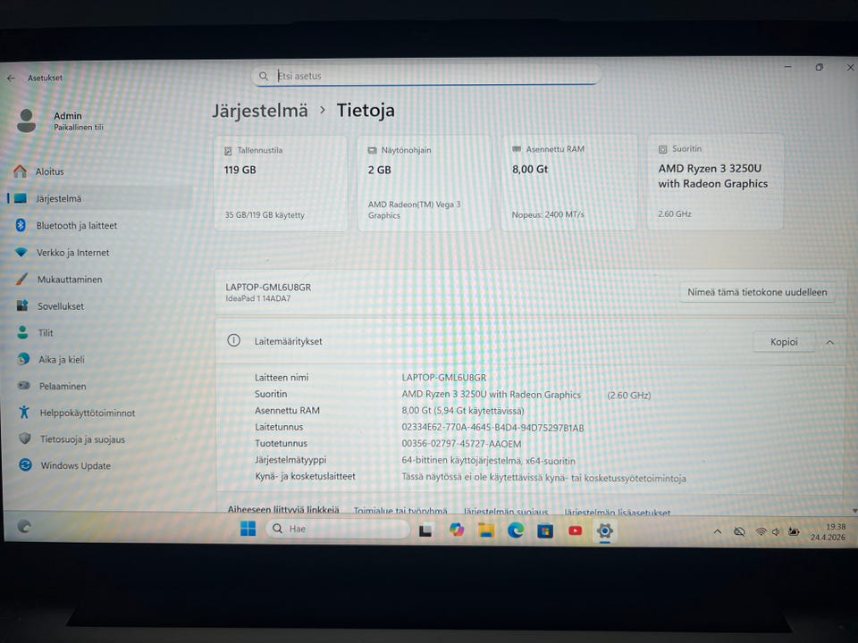Viewport: 858px width, 643px height.
Task: Click the Laitetunnus value starting 02334E62
Action: point(492,428)
